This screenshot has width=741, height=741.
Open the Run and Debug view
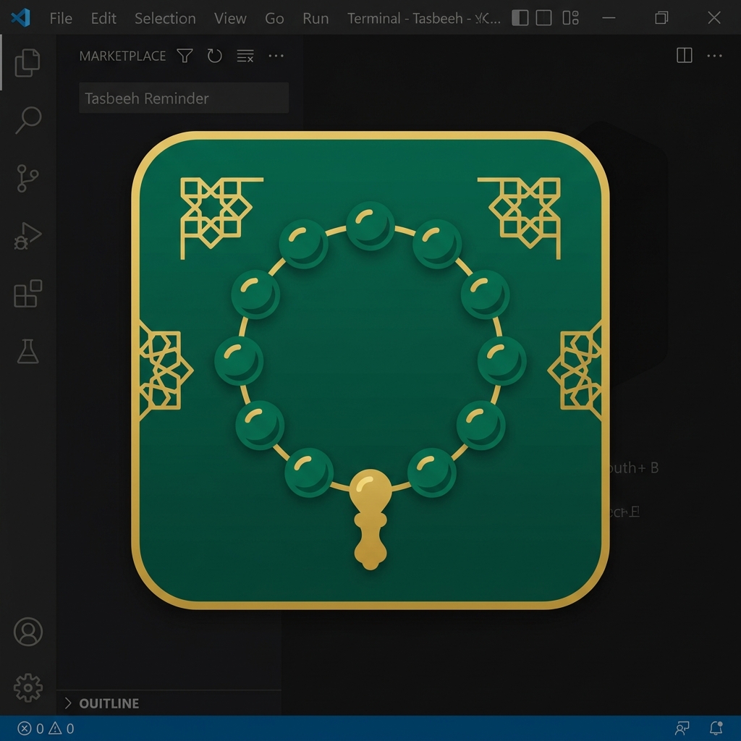[x=27, y=235]
